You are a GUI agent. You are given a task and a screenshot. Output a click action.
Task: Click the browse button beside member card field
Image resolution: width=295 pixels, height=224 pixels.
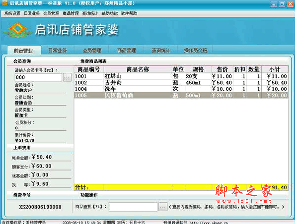(x=67, y=77)
